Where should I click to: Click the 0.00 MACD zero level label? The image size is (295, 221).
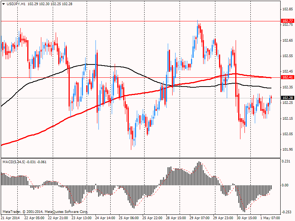(285, 185)
